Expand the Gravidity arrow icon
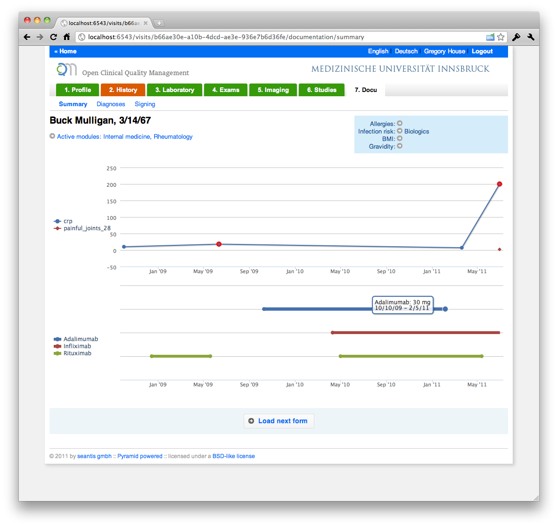This screenshot has width=558, height=527. (x=400, y=146)
